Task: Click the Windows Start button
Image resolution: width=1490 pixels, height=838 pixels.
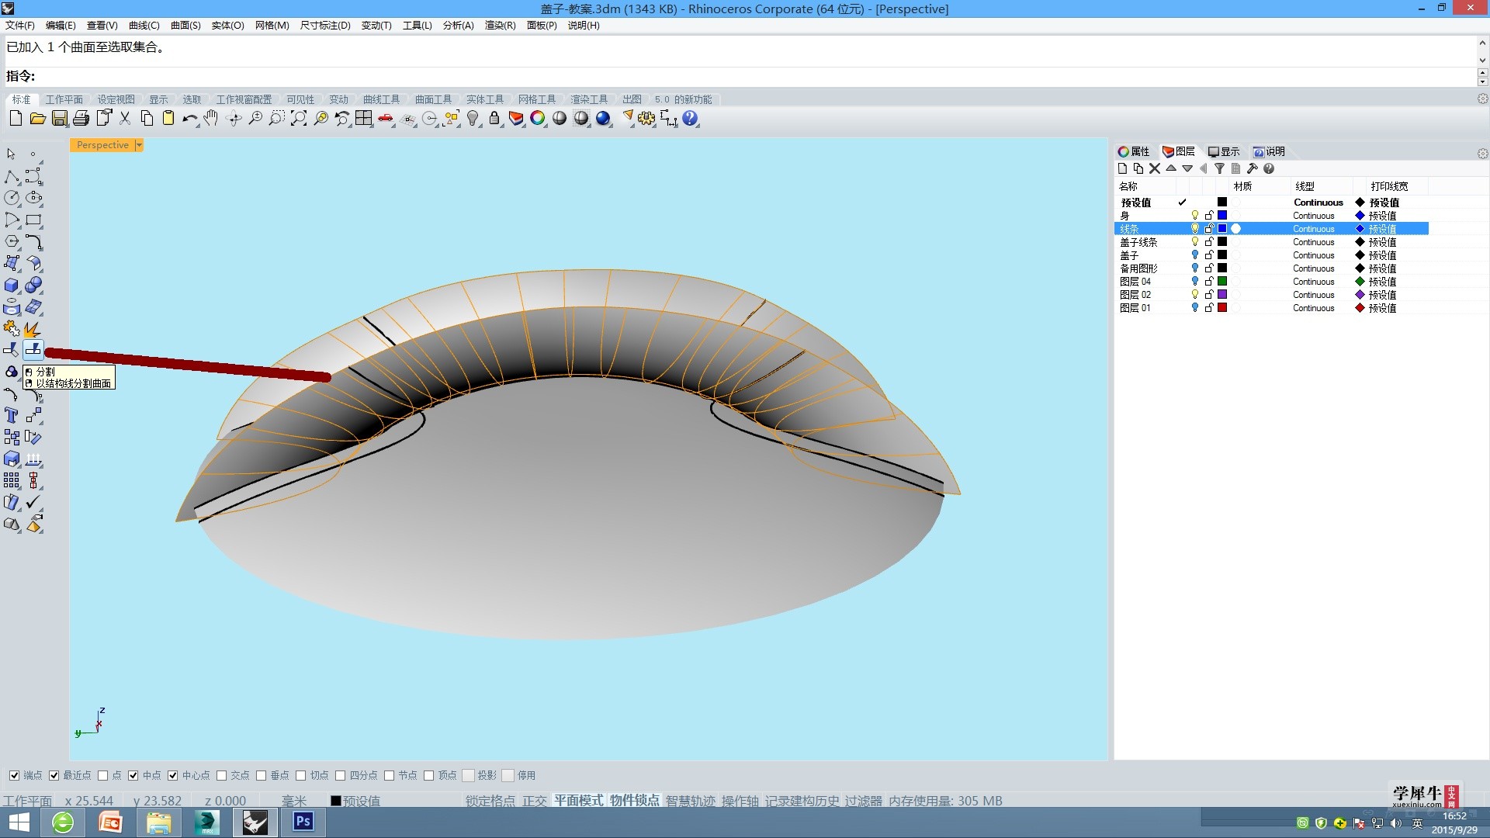Action: 19,822
